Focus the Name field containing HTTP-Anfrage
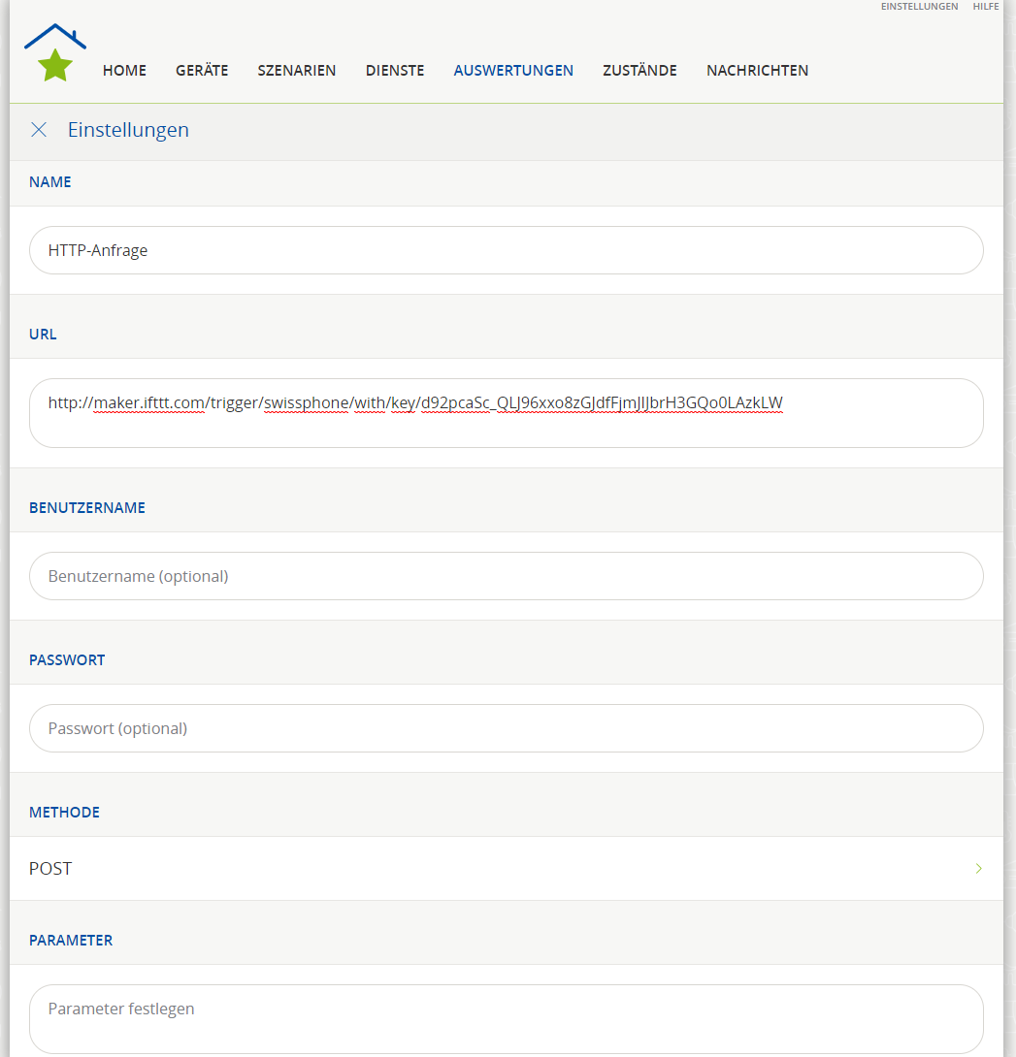The image size is (1016, 1057). tap(506, 250)
